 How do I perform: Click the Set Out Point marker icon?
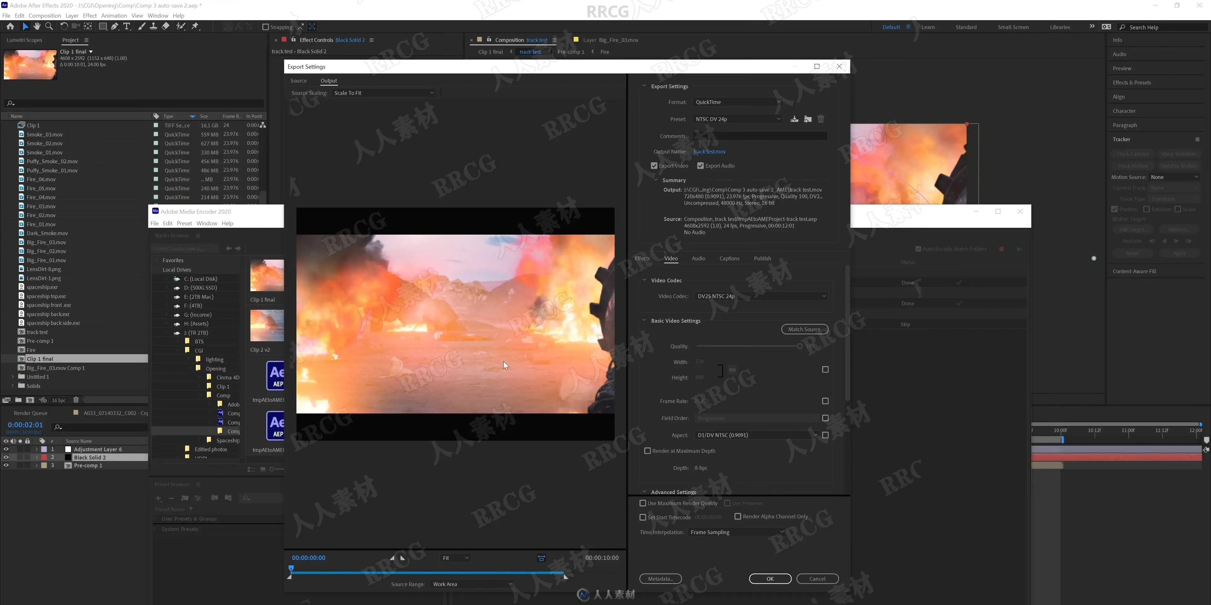point(402,558)
